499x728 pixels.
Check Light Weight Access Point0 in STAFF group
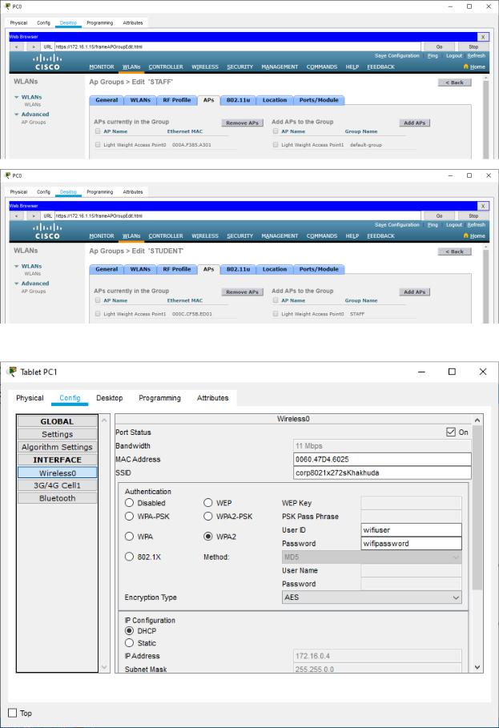[98, 145]
